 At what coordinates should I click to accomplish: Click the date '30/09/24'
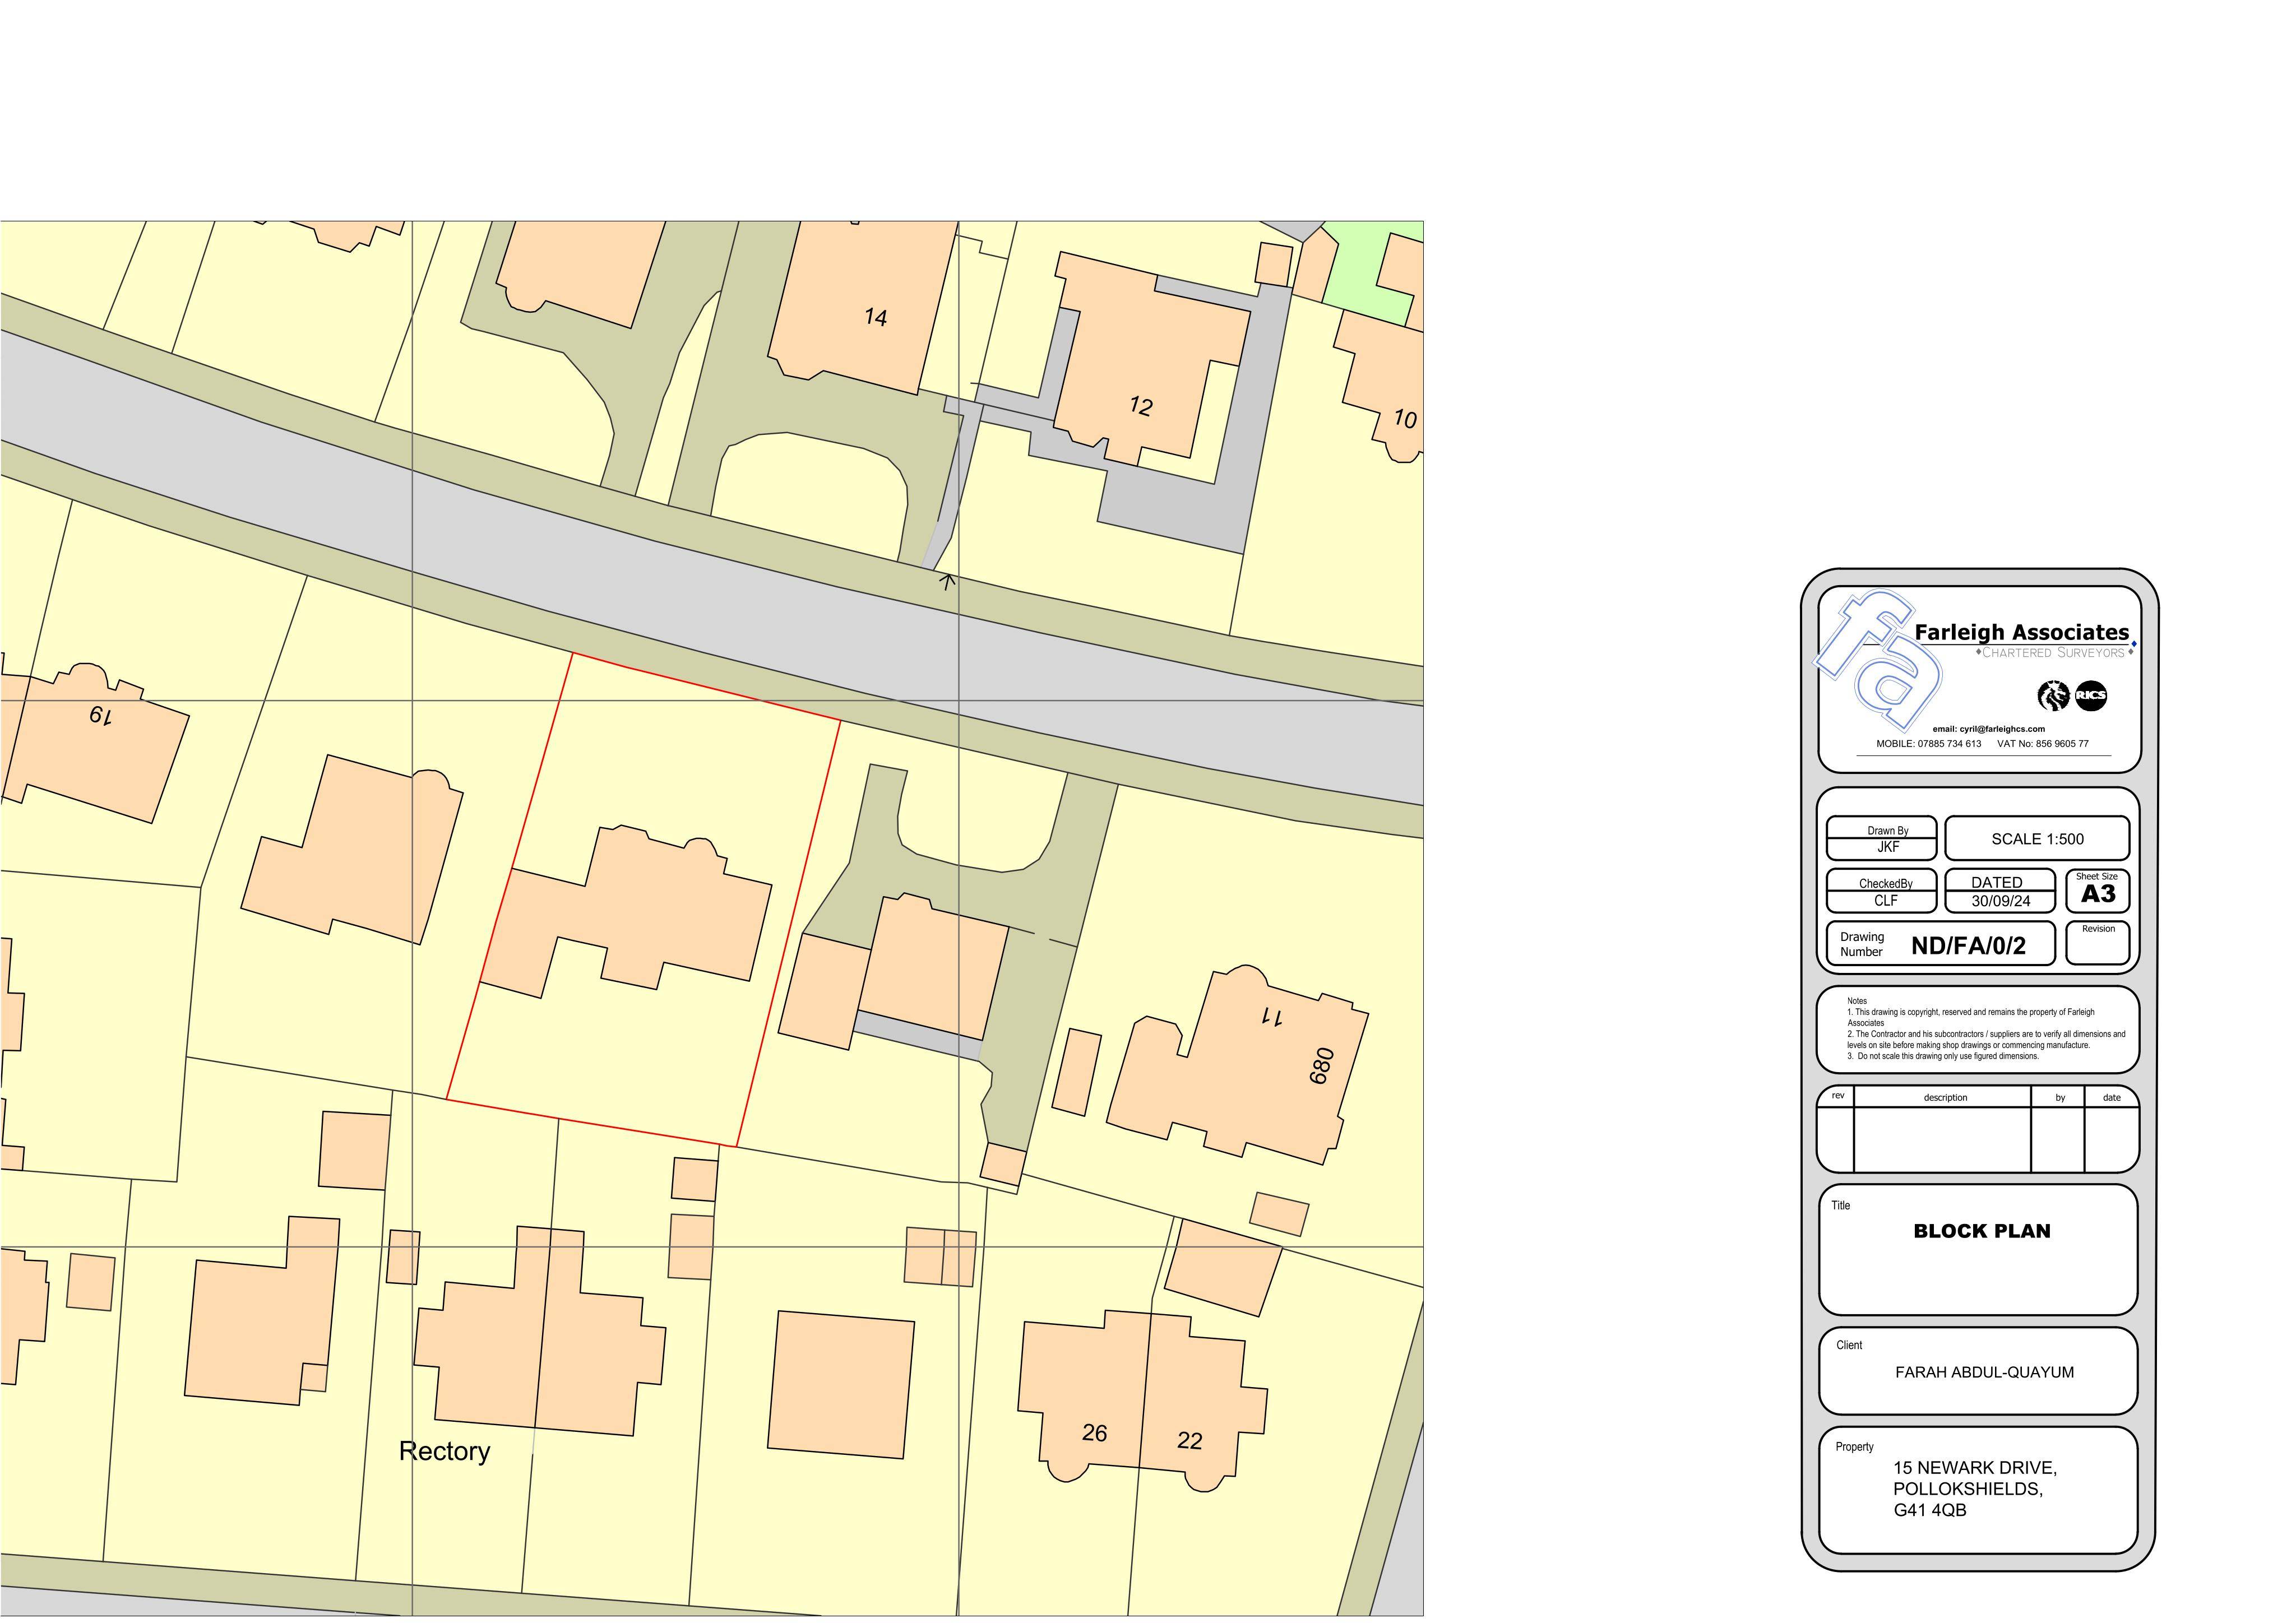[x=2000, y=901]
